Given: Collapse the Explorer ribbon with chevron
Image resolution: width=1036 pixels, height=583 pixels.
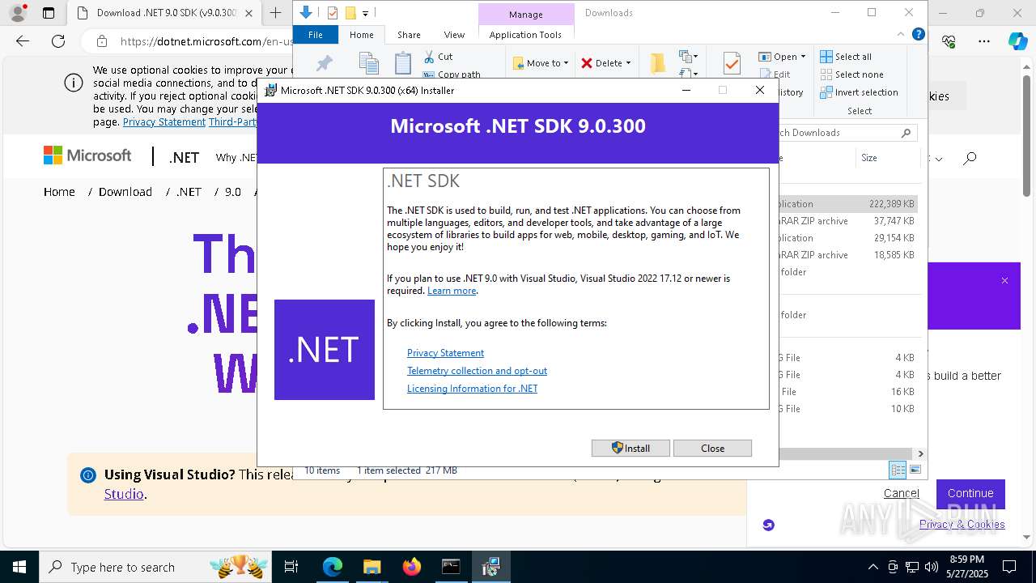Looking at the screenshot, I should [x=901, y=34].
